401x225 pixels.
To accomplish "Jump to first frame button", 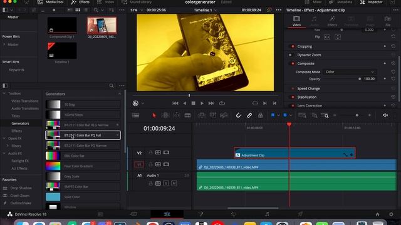I will [175, 103].
